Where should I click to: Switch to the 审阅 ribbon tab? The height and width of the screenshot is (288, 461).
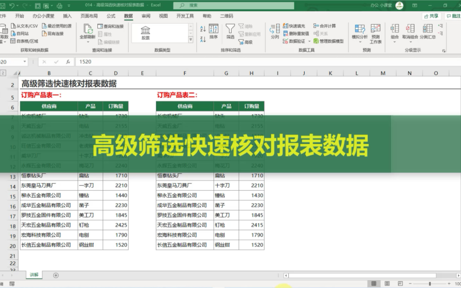(x=146, y=16)
